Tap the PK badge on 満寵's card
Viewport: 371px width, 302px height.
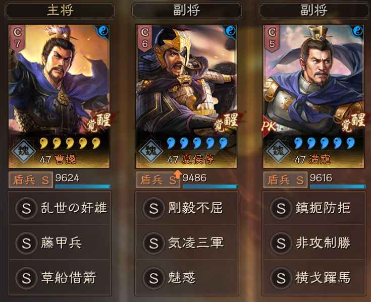(x=269, y=126)
